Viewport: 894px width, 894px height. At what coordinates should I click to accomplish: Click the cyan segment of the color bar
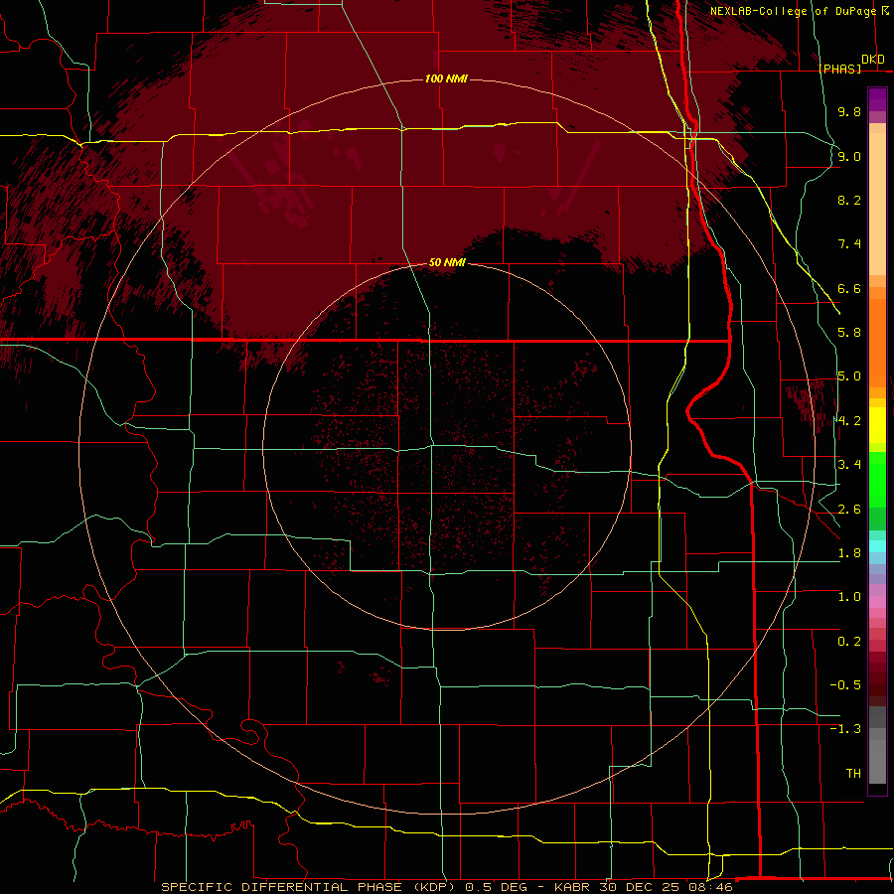877,545
